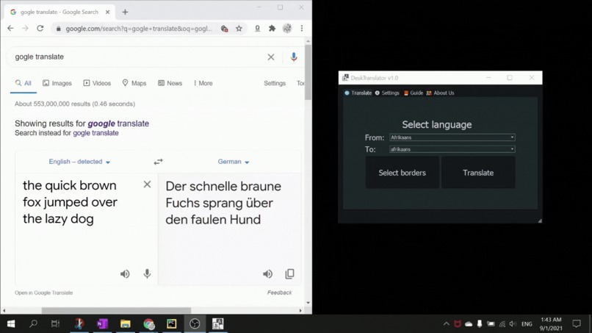Image resolution: width=592 pixels, height=333 pixels.
Task: Click the vertical scrollbar in Chrome
Action: pos(308,72)
